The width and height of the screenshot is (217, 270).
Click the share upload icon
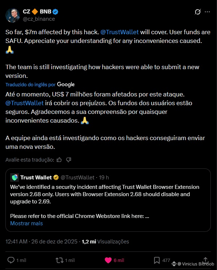click(205, 260)
